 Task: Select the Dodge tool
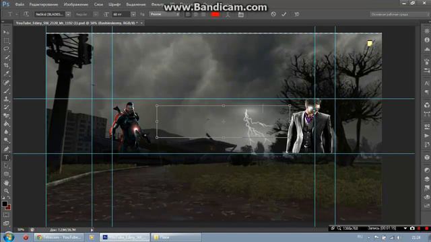click(6, 140)
